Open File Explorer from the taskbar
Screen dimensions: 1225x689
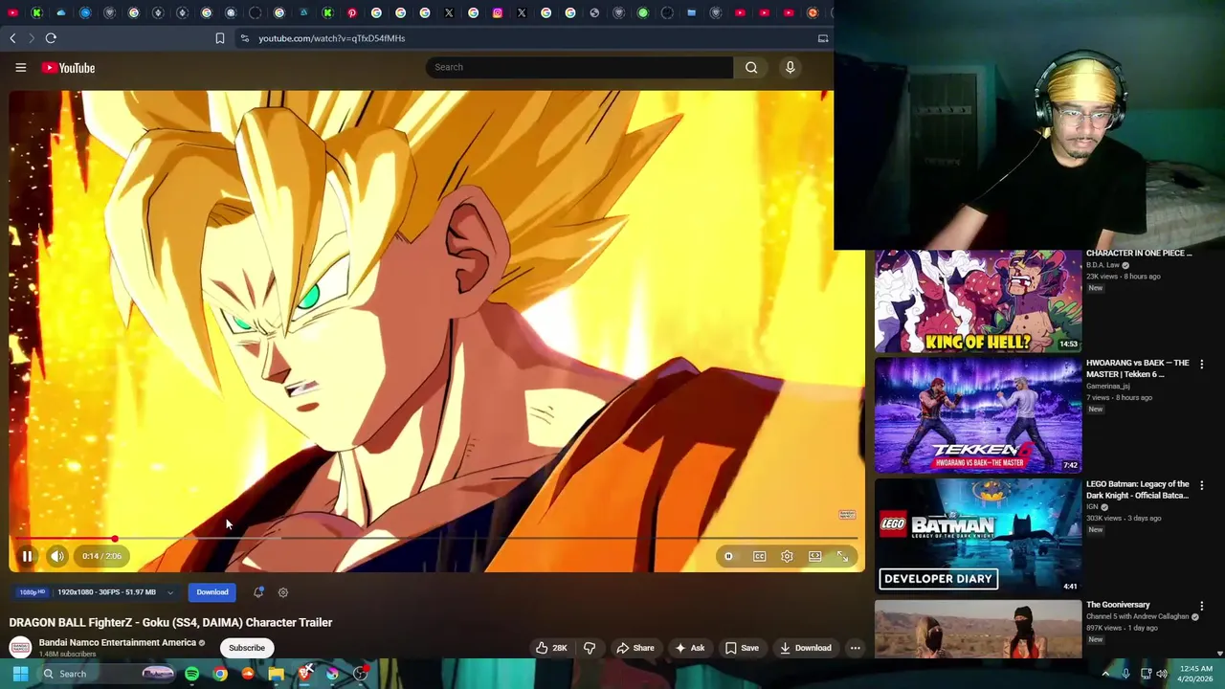point(276,674)
